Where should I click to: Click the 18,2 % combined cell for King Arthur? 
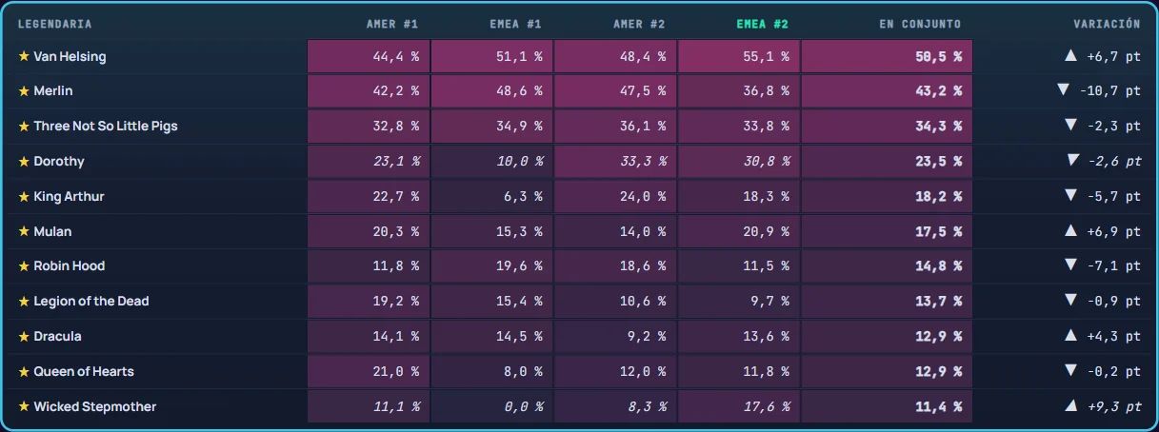(x=887, y=197)
